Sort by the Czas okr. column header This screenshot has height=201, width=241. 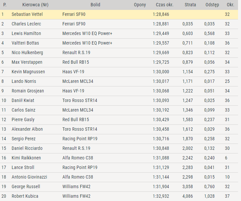[x=165, y=5]
